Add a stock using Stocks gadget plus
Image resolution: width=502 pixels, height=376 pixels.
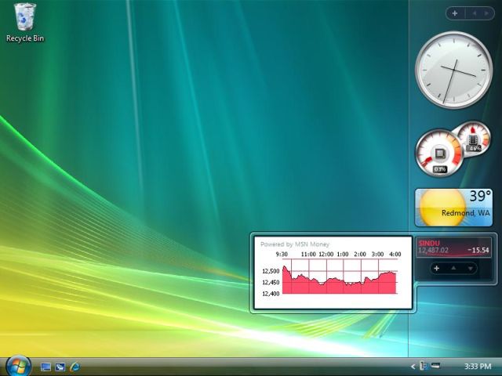(x=436, y=268)
